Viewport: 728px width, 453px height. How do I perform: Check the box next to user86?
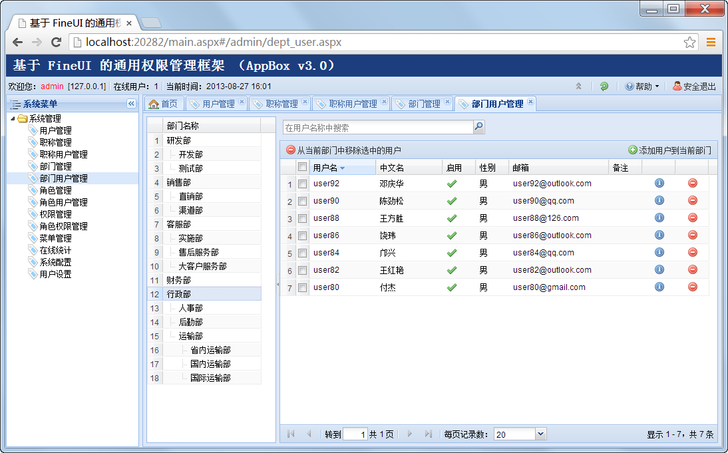pos(302,235)
